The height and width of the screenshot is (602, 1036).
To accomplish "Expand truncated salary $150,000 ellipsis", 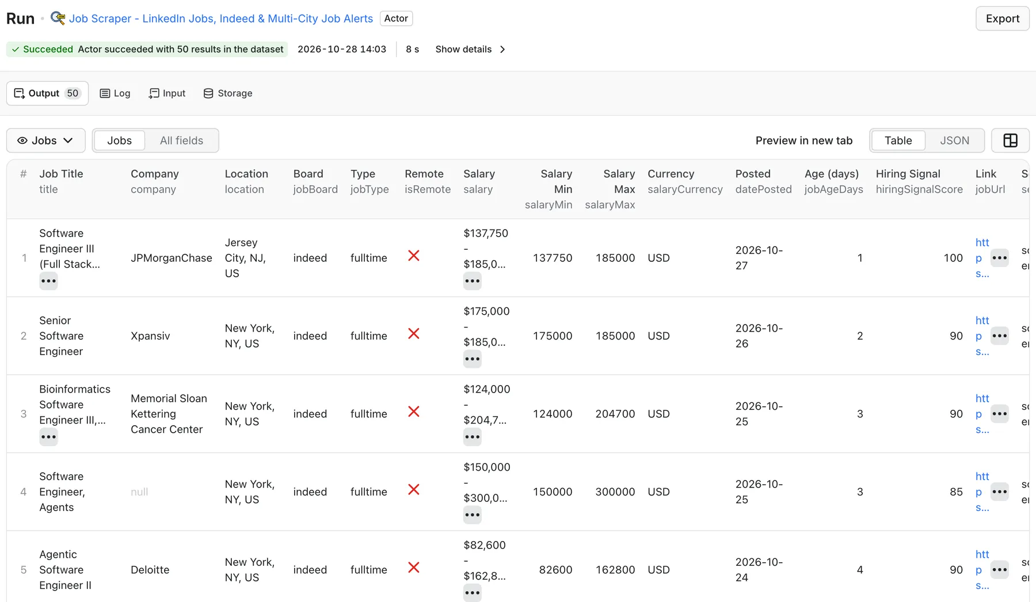I will (x=472, y=515).
